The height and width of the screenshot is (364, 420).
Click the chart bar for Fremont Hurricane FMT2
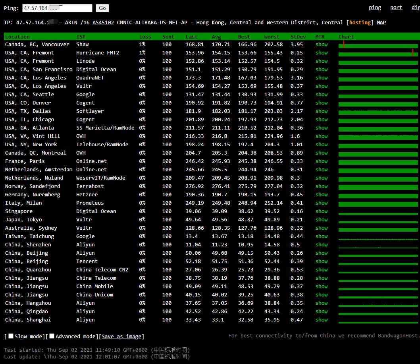[x=378, y=53]
